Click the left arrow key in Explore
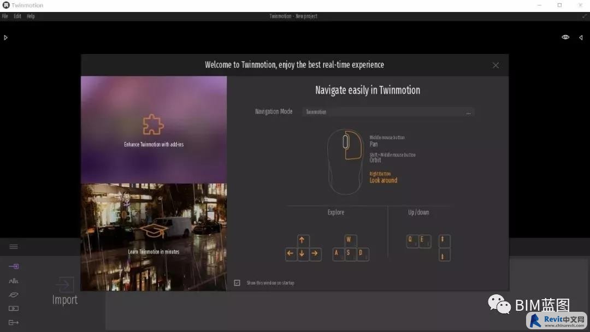 291,254
